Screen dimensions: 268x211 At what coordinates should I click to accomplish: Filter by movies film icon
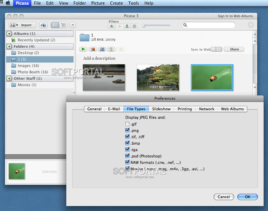[x=135, y=26]
